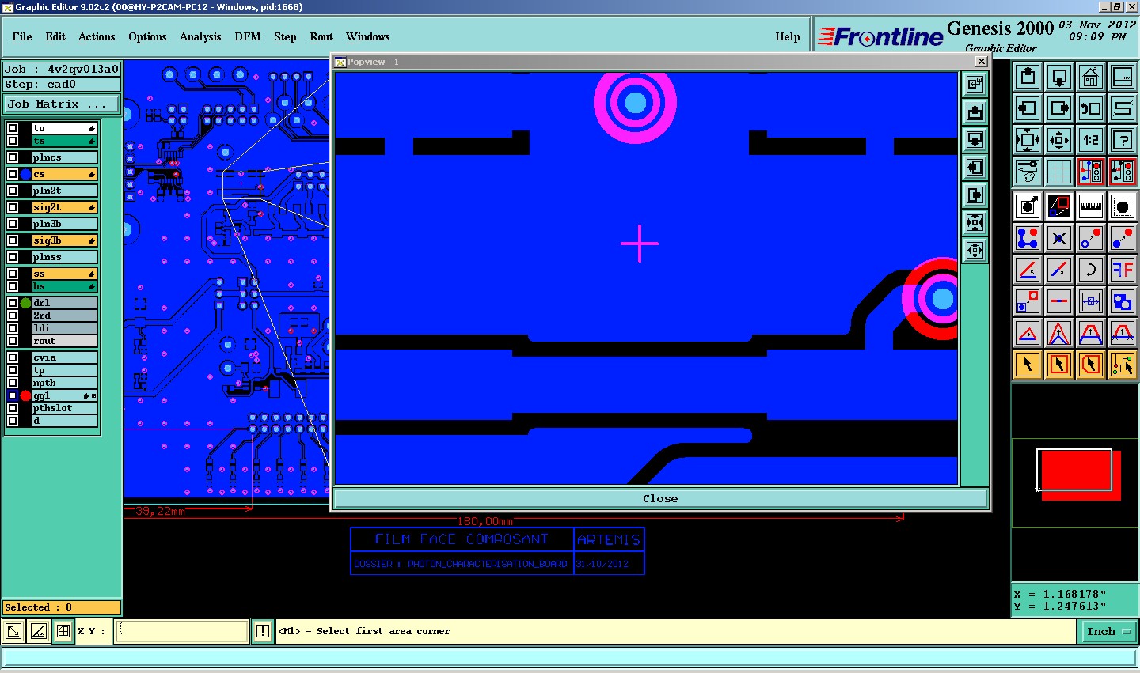The height and width of the screenshot is (673, 1140).
Task: Click the question mark help icon
Action: (1123, 140)
